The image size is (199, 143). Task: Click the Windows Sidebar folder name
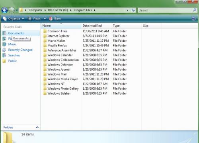click(59, 93)
